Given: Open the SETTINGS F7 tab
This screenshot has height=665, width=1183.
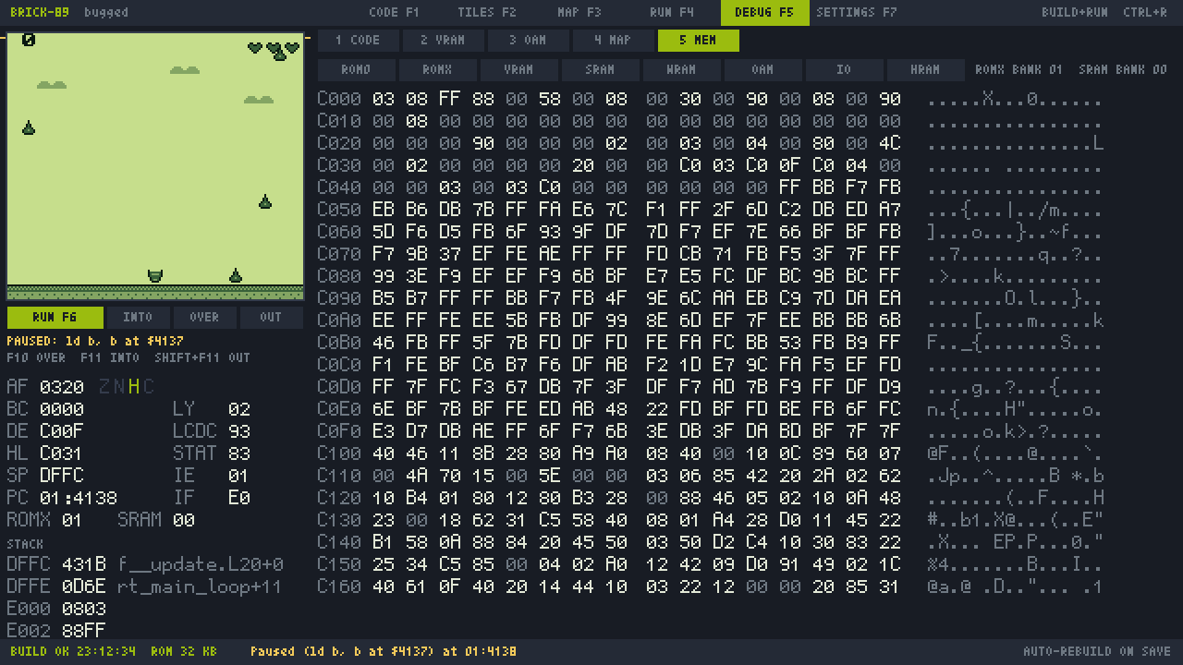Looking at the screenshot, I should (857, 12).
